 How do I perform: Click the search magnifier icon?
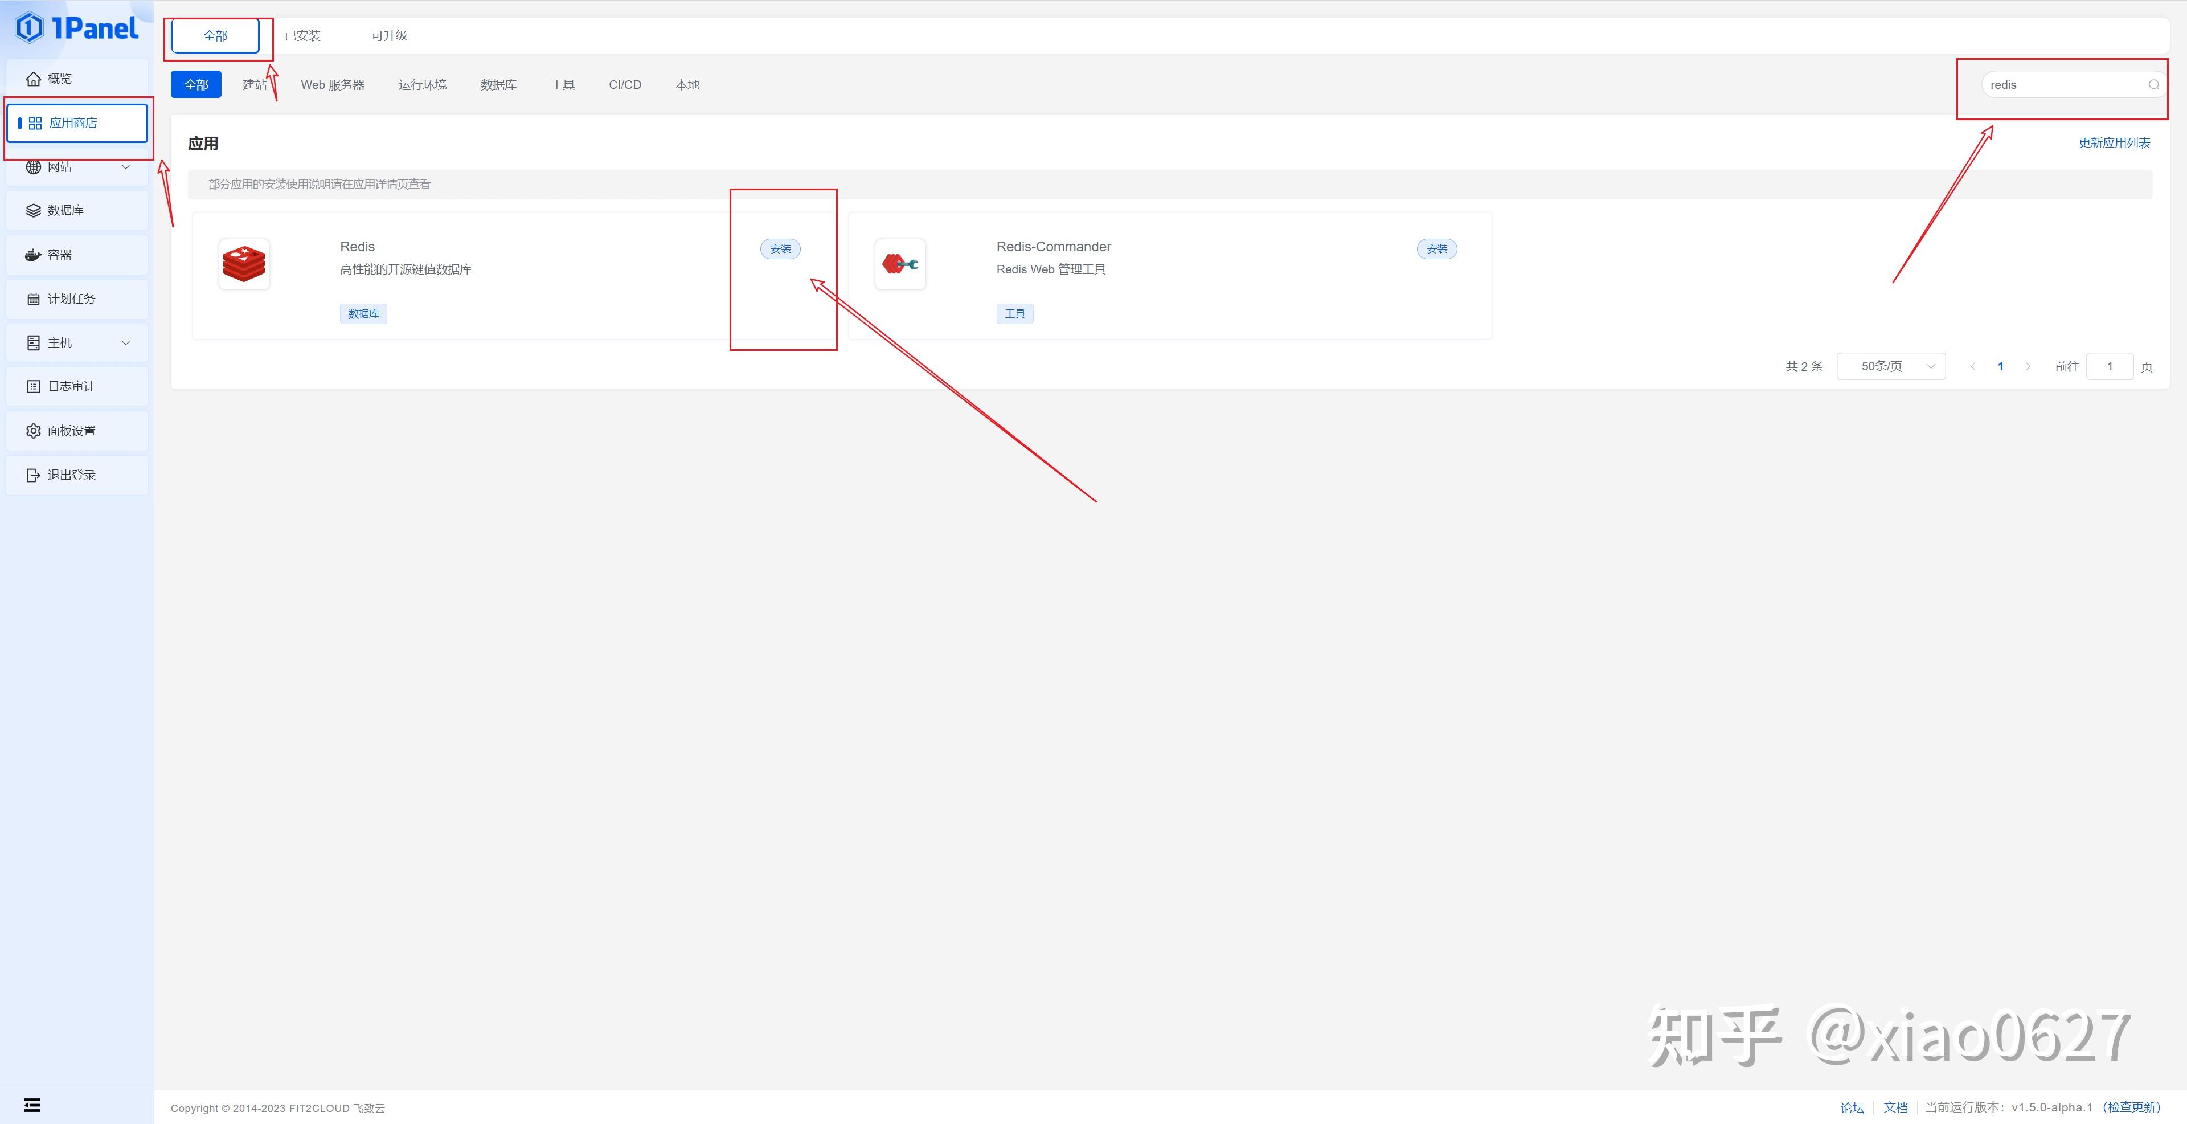tap(2153, 85)
